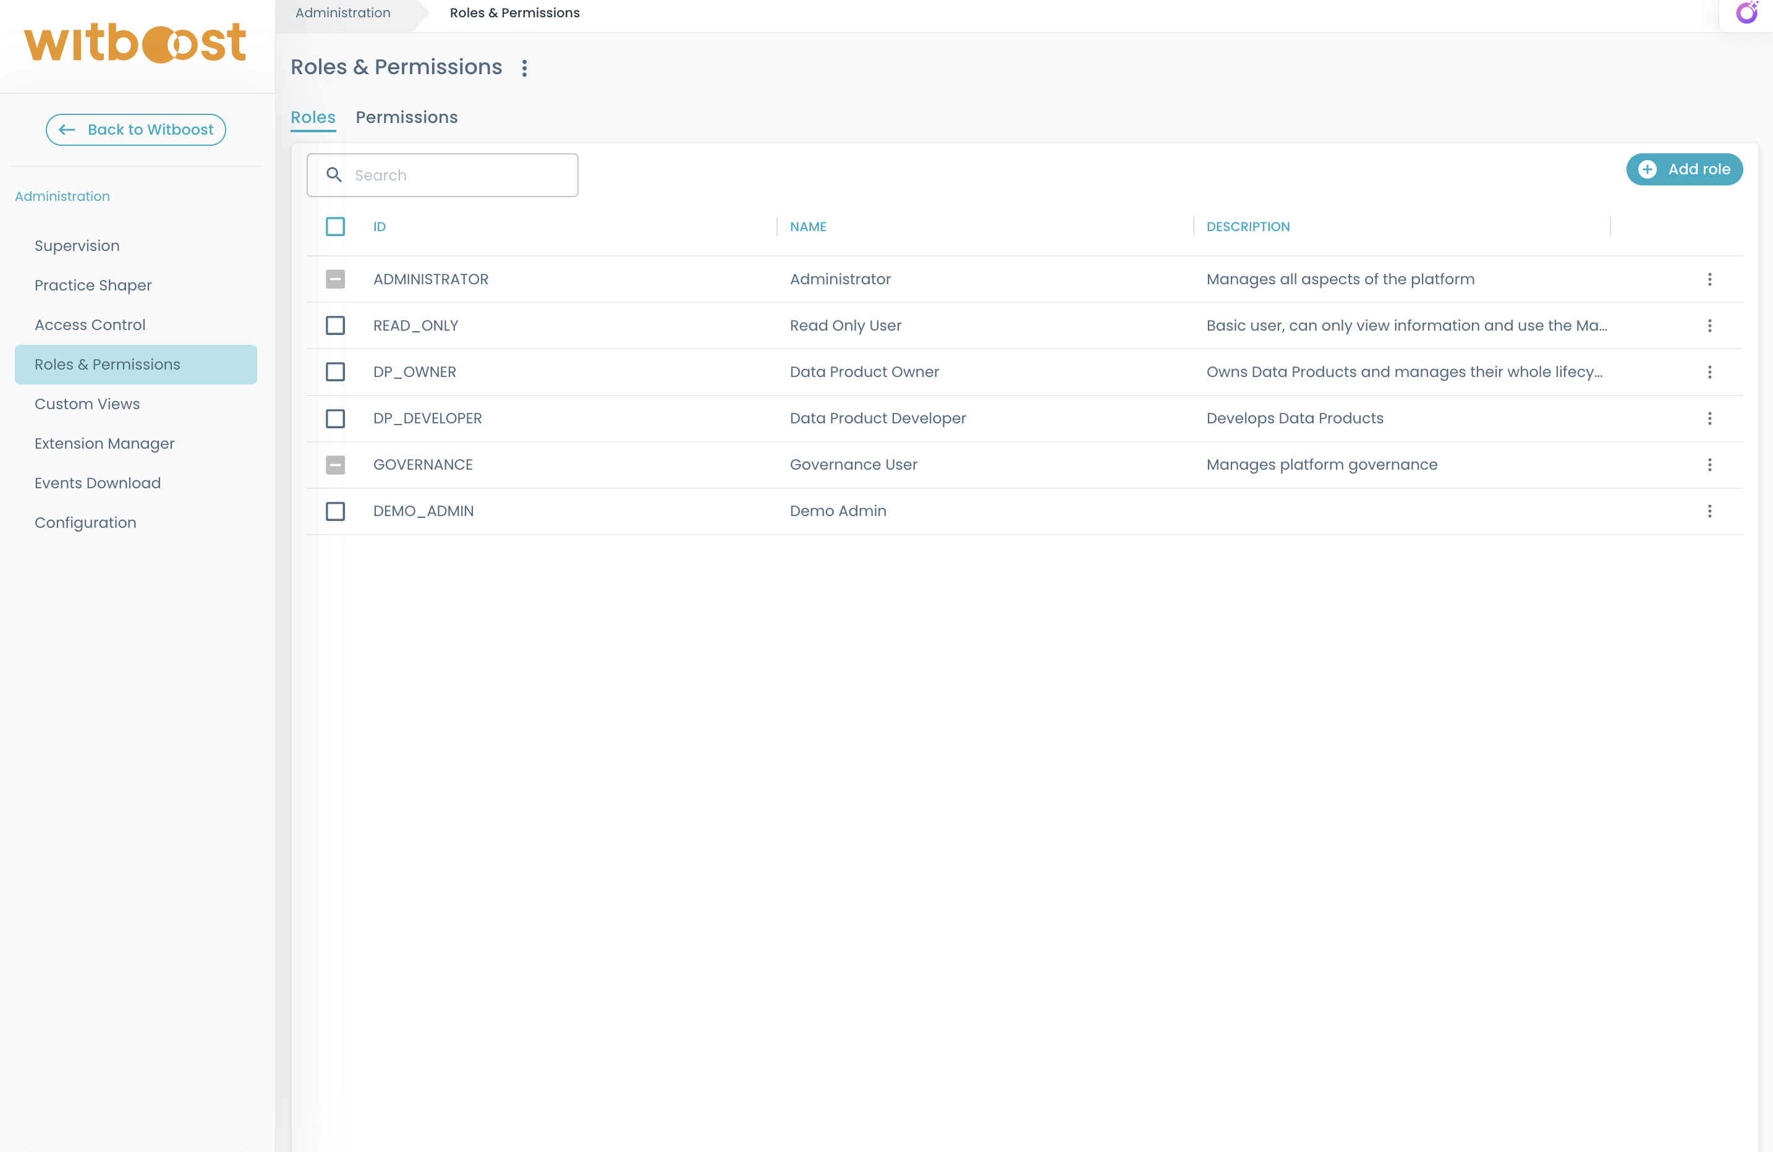Click the profile icon in the top right corner
1773x1152 pixels.
tap(1747, 12)
